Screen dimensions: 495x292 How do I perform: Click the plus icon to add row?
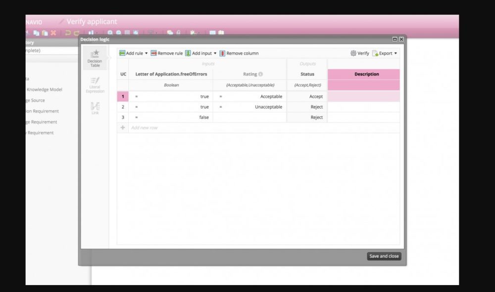pyautogui.click(x=123, y=127)
